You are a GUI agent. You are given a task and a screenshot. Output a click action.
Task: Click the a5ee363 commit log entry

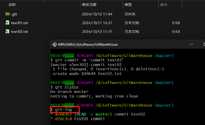98,114
